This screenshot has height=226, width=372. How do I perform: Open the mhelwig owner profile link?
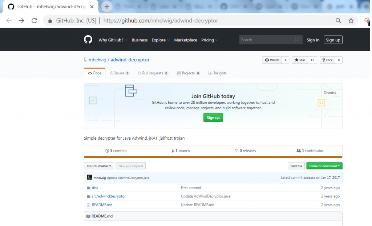coord(97,60)
